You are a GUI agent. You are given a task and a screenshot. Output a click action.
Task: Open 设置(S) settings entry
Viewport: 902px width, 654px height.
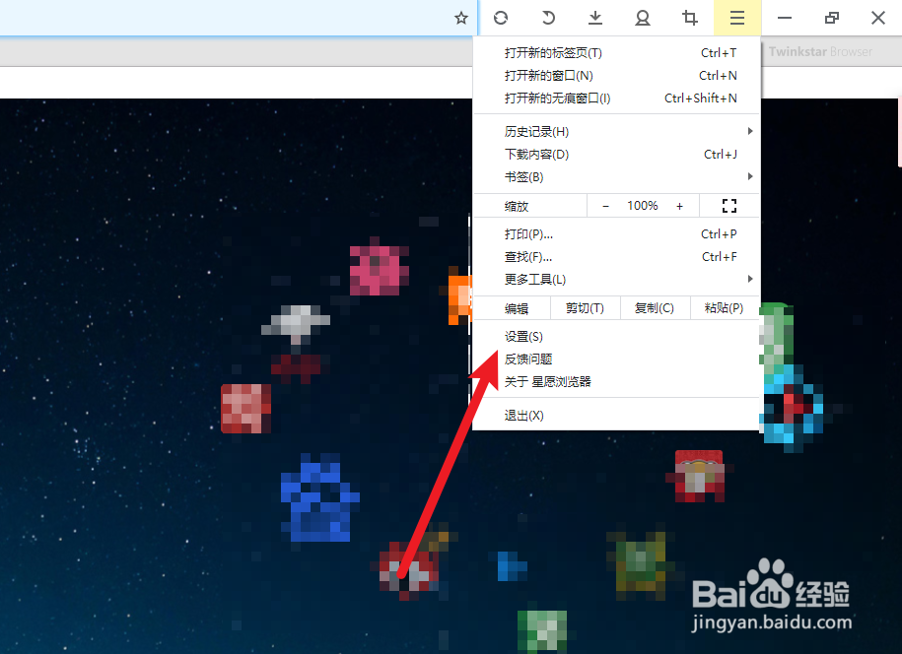click(x=523, y=336)
